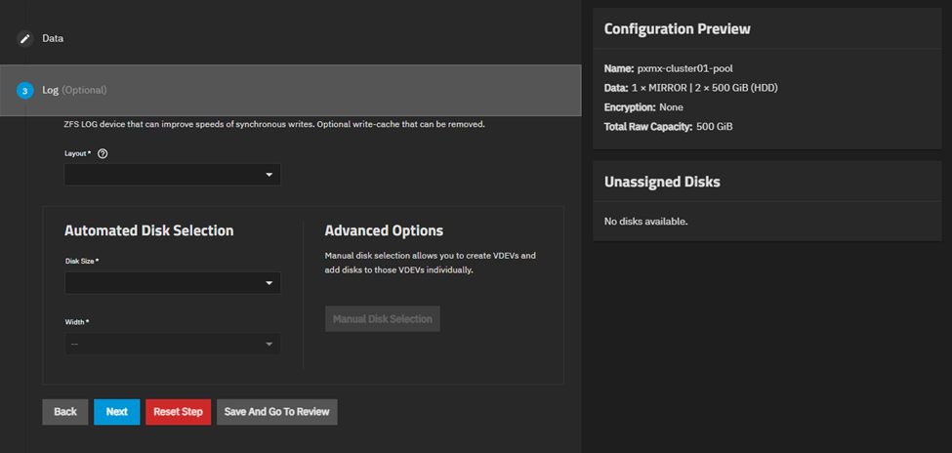Viewport: 952px width, 453px height.
Task: Open the Layout help question mark tooltip
Action: [x=103, y=154]
